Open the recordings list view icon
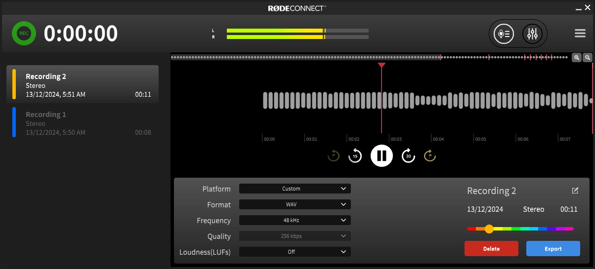 tap(504, 34)
